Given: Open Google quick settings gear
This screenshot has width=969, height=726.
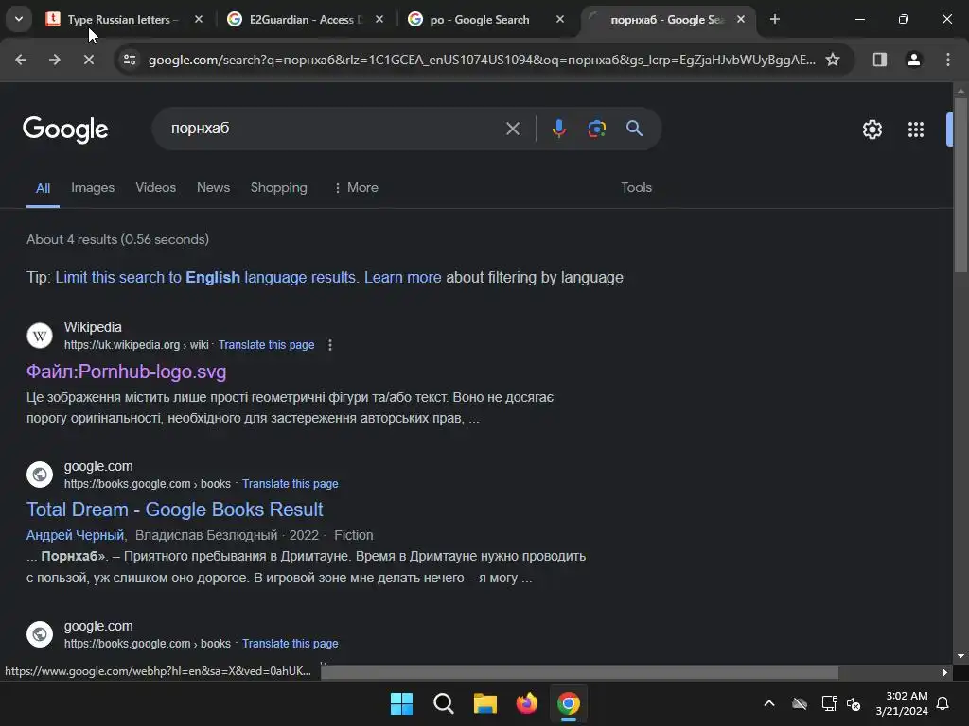Looking at the screenshot, I should [872, 129].
